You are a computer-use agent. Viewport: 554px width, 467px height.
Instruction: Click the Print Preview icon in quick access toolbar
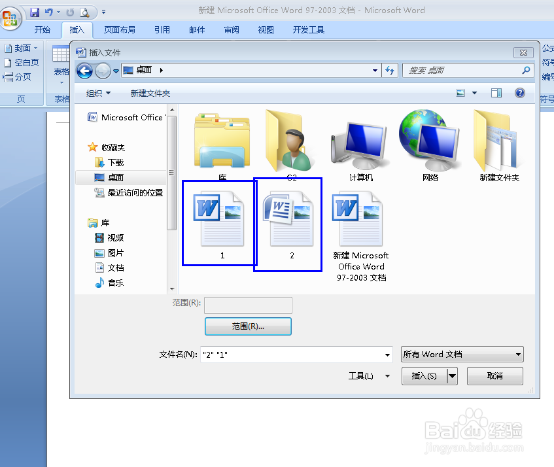[x=84, y=12]
